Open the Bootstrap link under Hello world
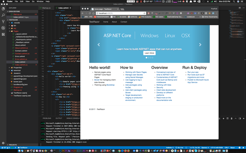The height and width of the screenshot is (153, 246). click(x=111, y=85)
